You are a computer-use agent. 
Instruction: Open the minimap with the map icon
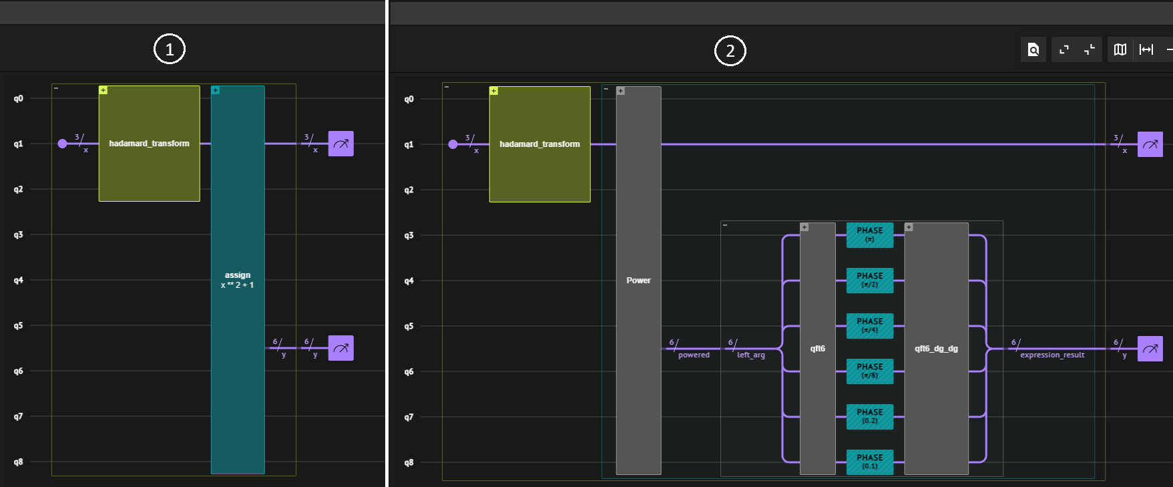[x=1120, y=49]
